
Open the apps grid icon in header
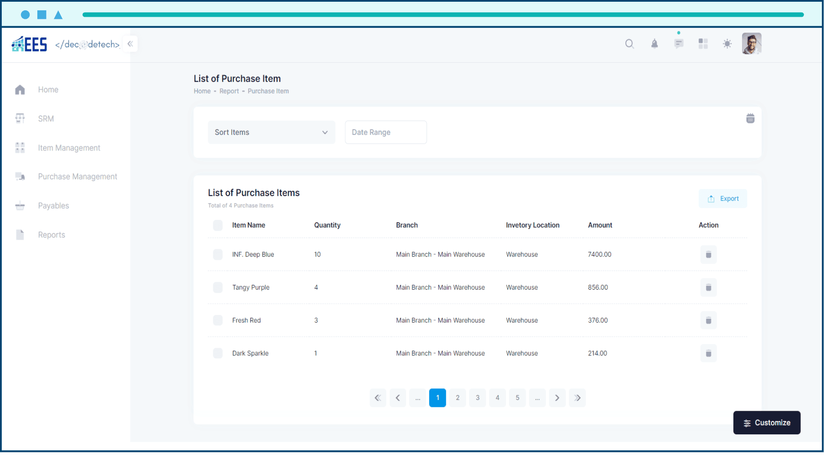703,44
